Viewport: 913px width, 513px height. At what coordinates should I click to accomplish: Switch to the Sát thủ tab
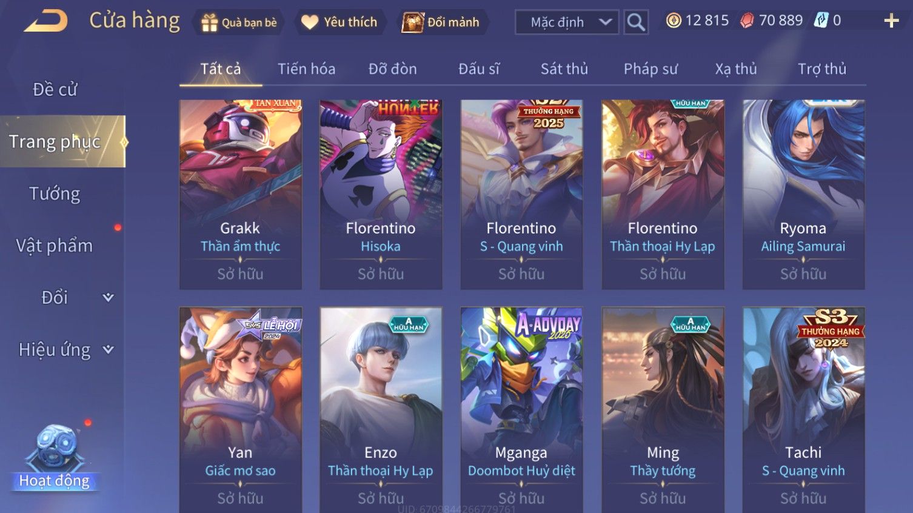pos(564,69)
